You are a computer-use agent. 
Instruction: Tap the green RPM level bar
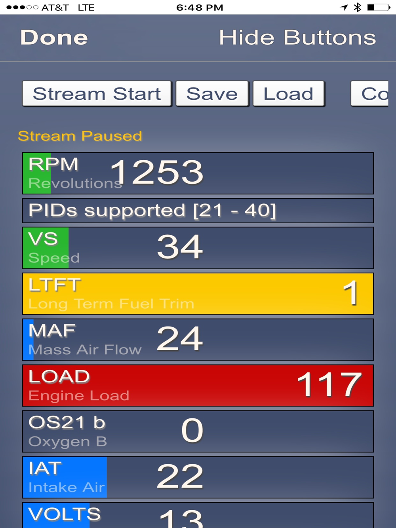point(37,173)
